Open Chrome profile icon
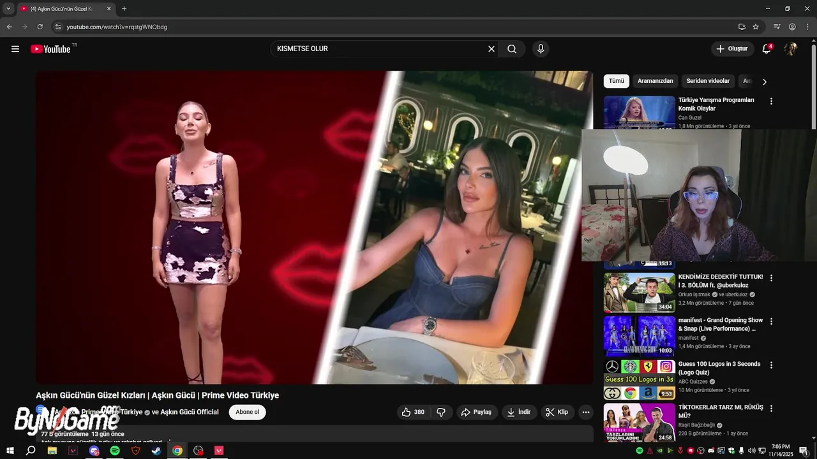 792,27
